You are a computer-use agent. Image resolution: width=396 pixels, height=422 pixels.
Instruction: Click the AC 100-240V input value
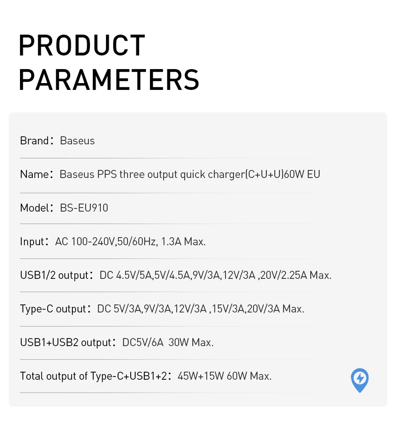click(130, 242)
